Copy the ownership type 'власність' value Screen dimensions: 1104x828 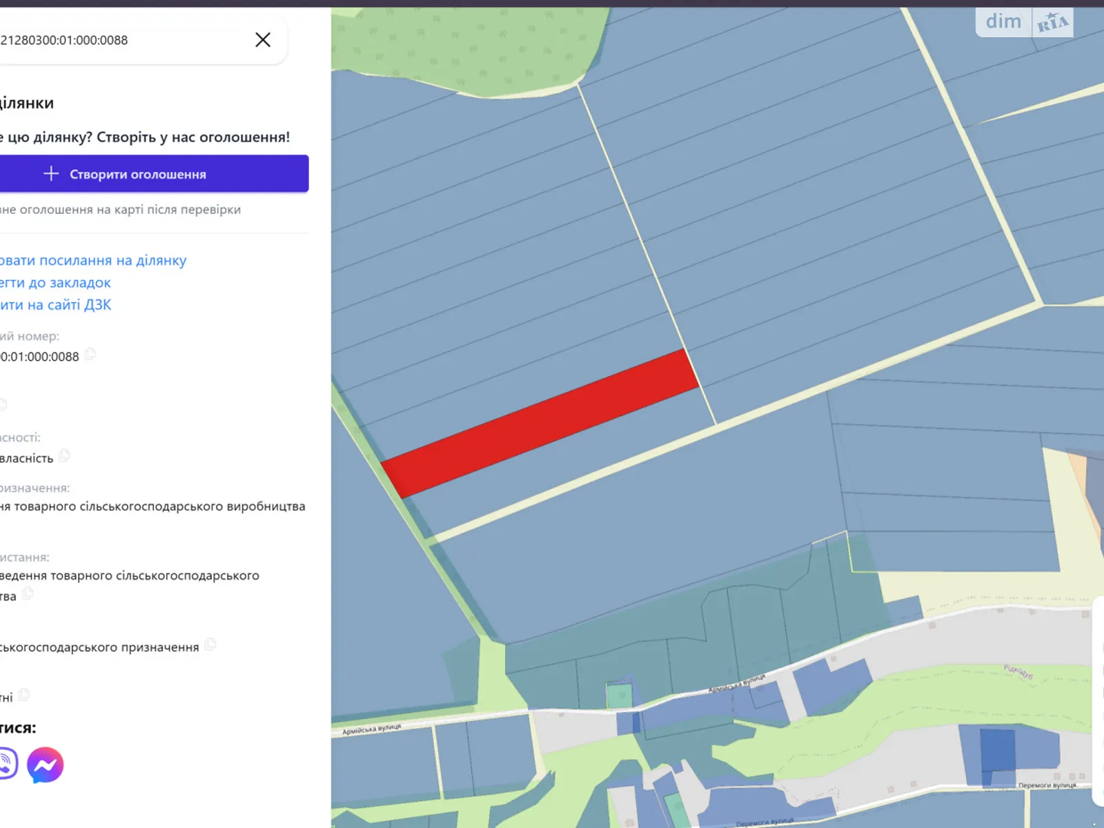(x=64, y=455)
